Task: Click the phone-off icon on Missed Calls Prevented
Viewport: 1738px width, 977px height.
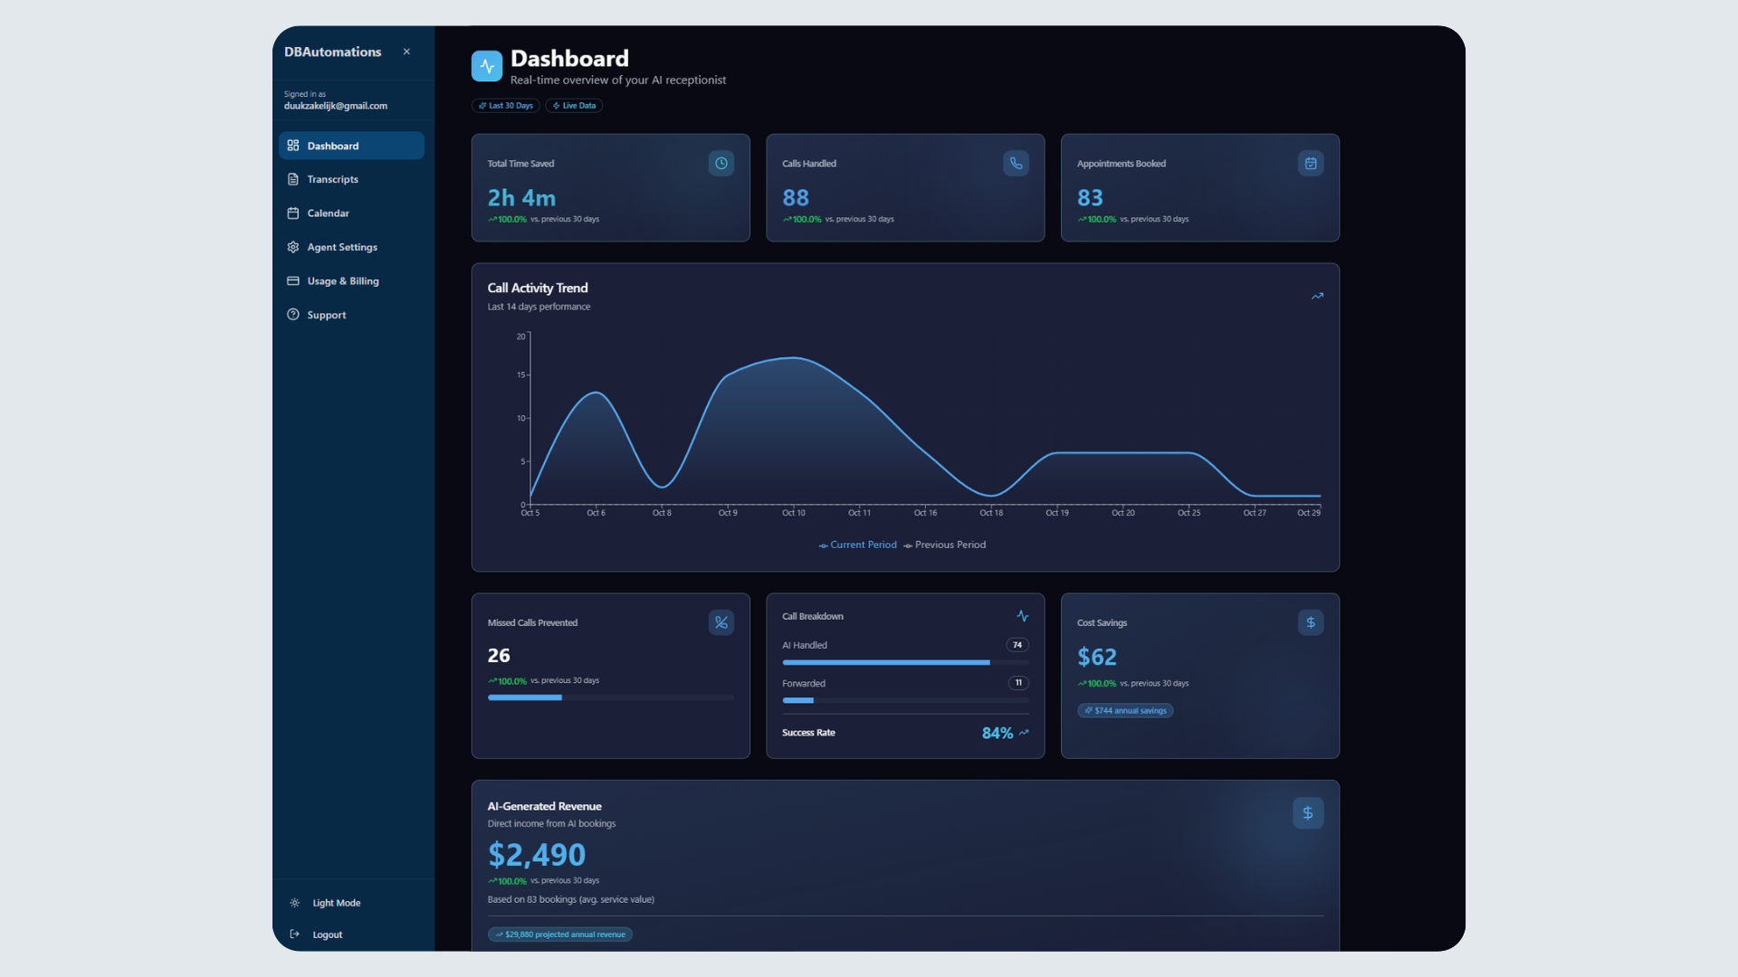Action: coord(721,622)
